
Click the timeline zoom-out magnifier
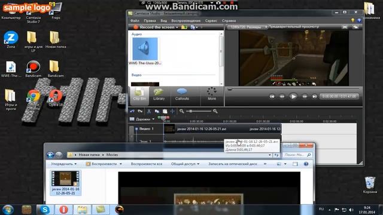(181, 111)
